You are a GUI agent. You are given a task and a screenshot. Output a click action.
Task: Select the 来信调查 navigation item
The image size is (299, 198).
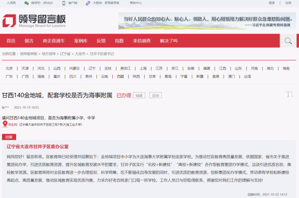coord(141,41)
